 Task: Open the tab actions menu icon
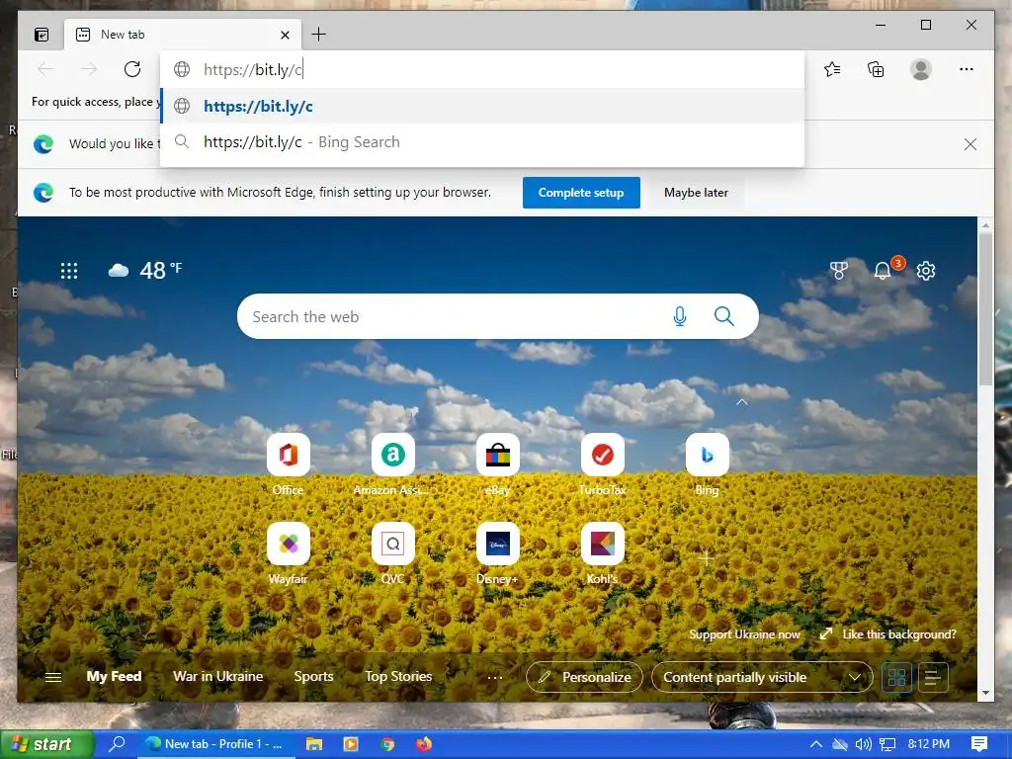click(42, 35)
